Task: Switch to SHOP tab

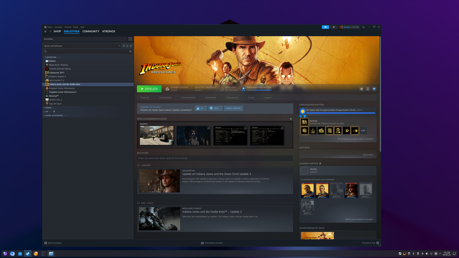Action: click(57, 32)
